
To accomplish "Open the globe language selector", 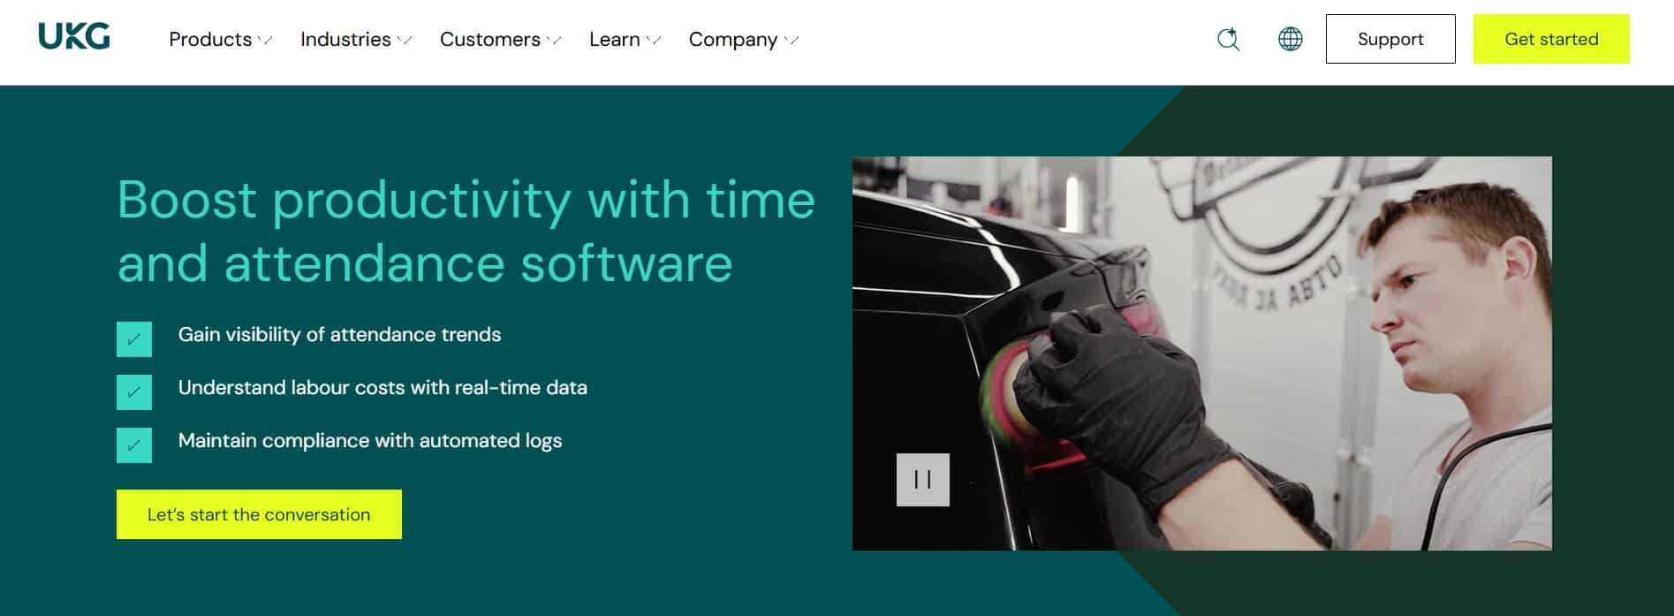I will pyautogui.click(x=1290, y=39).
